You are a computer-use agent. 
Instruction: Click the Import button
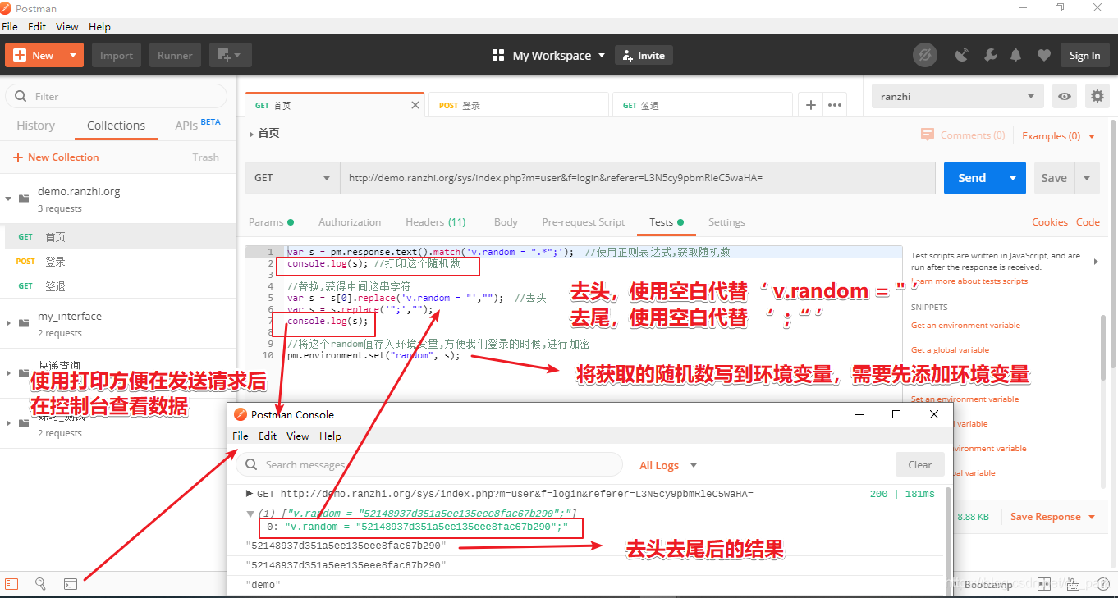[116, 55]
